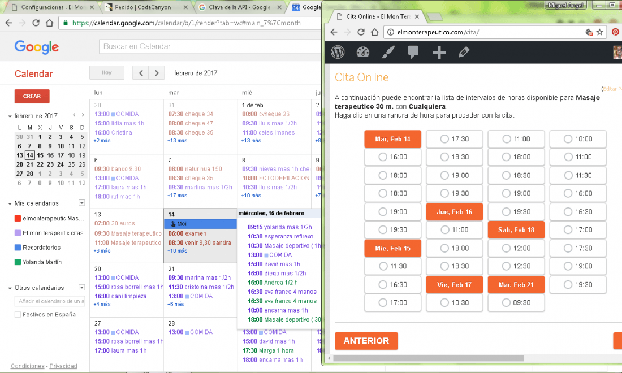The height and width of the screenshot is (373, 622).
Task: Click the pencil edit-page icon
Action: pos(464,52)
